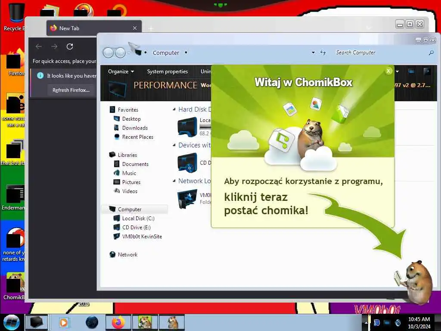Click the Computer address breadcrumb
The image size is (441, 331).
pyautogui.click(x=166, y=53)
